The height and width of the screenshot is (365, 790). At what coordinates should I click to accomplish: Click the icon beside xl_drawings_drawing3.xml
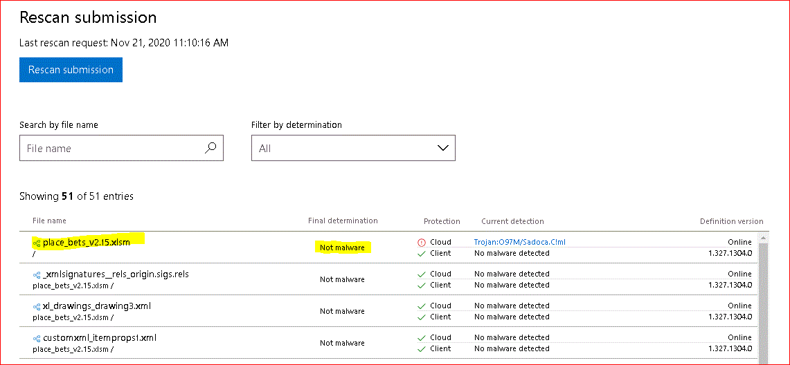click(37, 306)
